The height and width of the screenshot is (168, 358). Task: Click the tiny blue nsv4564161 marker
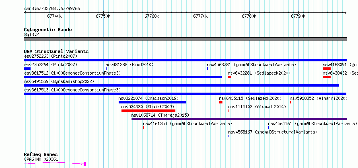tap(269, 128)
